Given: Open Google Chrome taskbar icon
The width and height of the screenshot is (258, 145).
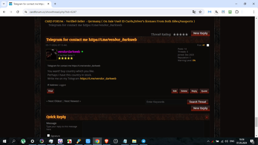Looking at the screenshot, I should coord(97,141).
